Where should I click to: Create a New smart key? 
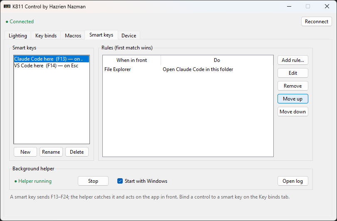(x=25, y=152)
